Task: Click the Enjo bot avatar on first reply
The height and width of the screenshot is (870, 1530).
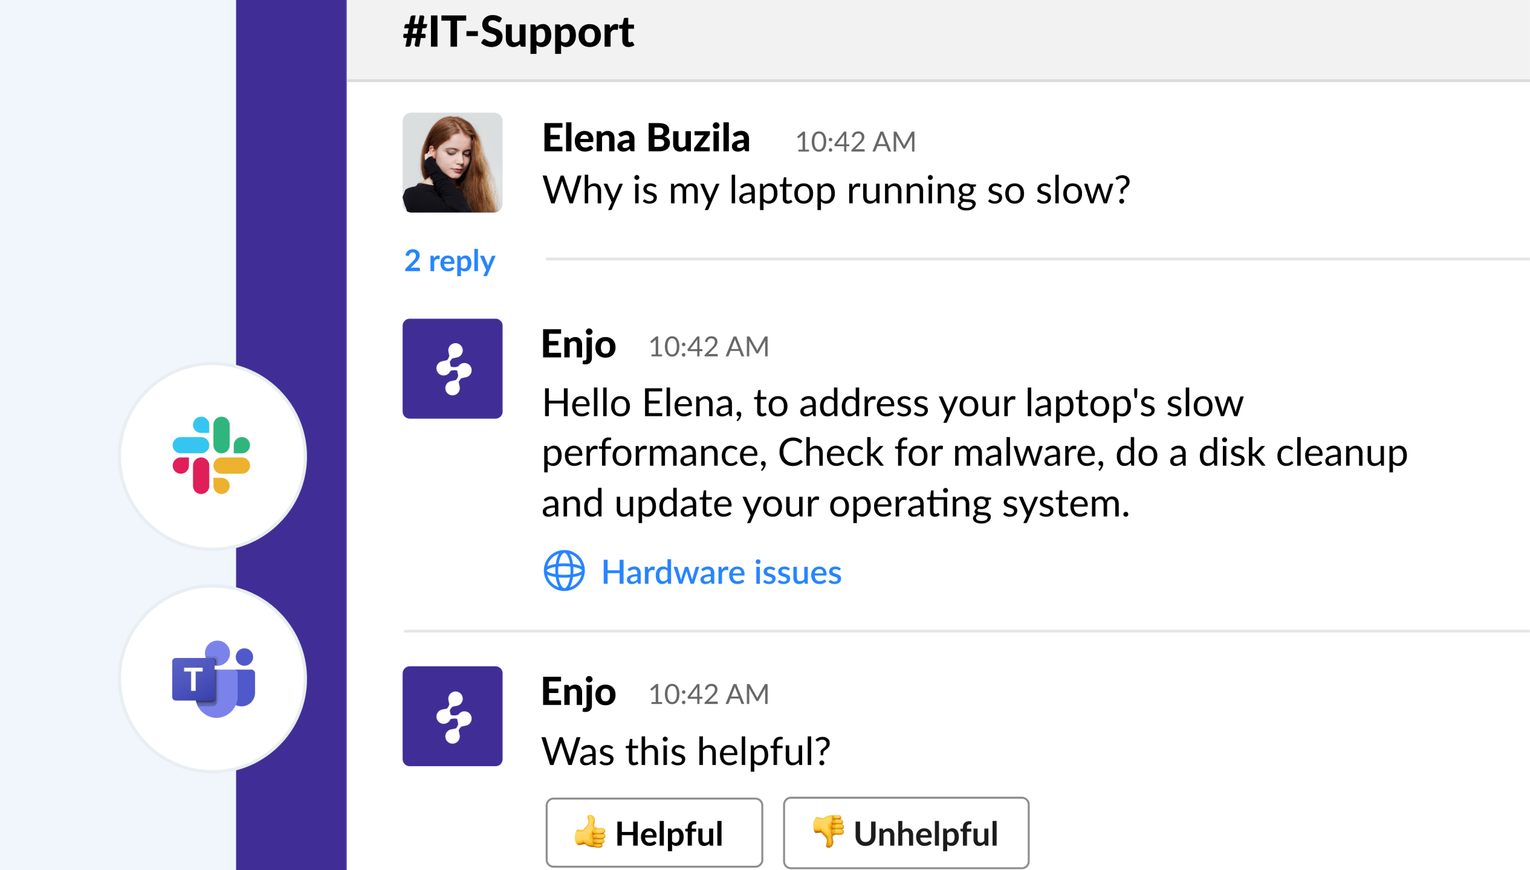Action: [452, 368]
